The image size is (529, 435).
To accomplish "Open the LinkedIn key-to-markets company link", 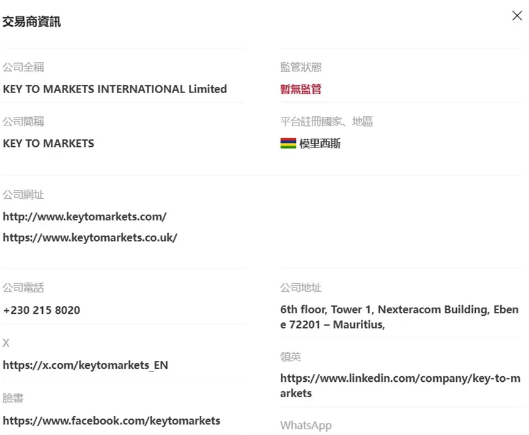I will [x=400, y=385].
